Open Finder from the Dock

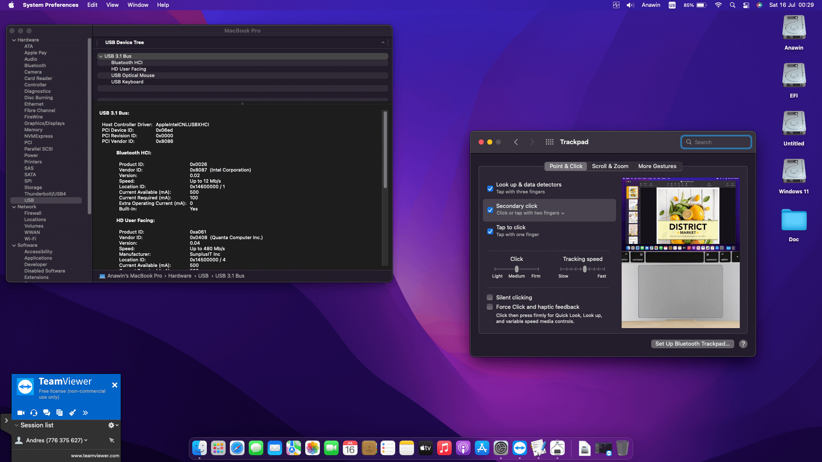coord(200,448)
